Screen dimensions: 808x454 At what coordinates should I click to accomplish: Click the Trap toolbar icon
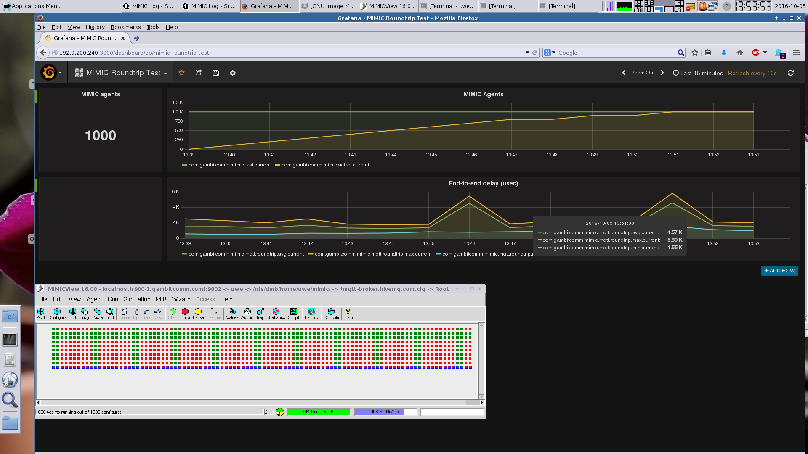(260, 314)
